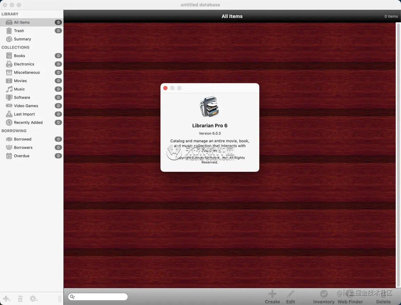Click the LIBRARY section header
Image resolution: width=401 pixels, height=305 pixels.
click(x=10, y=14)
